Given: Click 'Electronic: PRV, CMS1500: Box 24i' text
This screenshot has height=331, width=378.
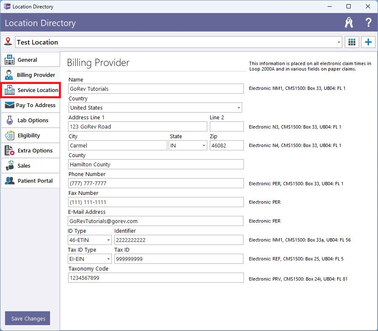Looking at the screenshot, I should tap(298, 279).
